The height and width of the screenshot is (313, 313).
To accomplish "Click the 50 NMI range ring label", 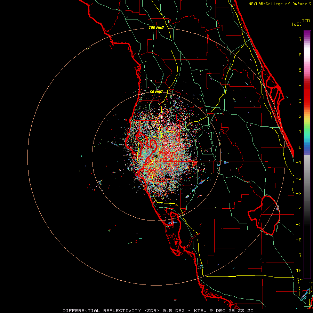I will click(156, 92).
